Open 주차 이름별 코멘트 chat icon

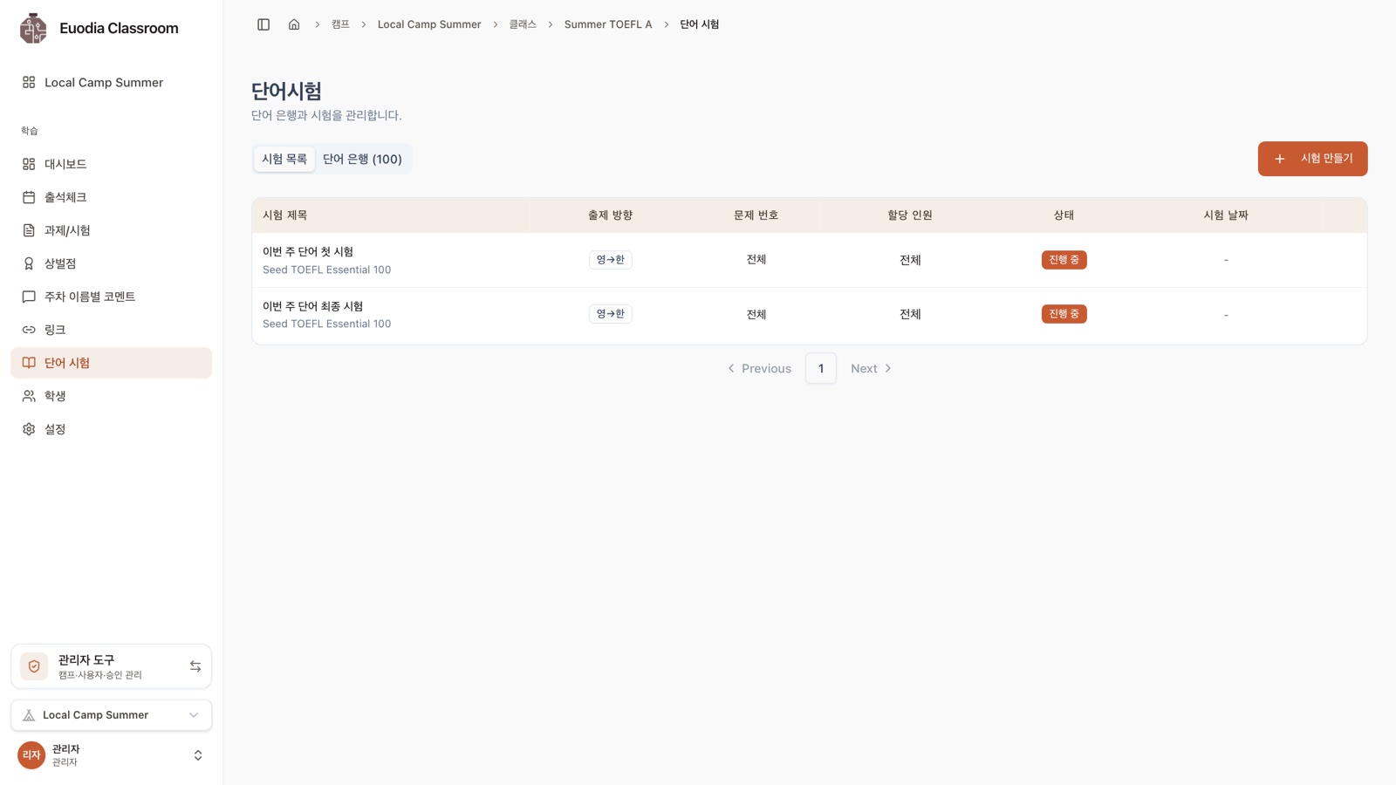pos(29,297)
